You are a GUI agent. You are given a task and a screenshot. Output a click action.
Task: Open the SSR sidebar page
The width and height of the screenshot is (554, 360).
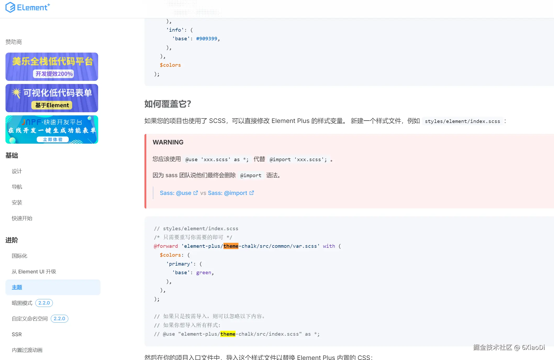click(x=17, y=334)
